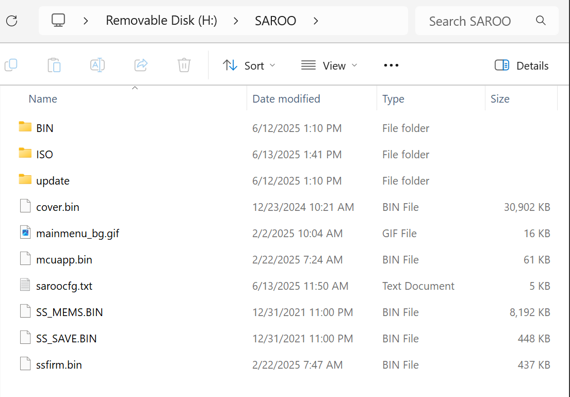This screenshot has height=397, width=570.
Task: Click the 8,192 KB size of SS_MEMS.BIN
Action: click(530, 312)
